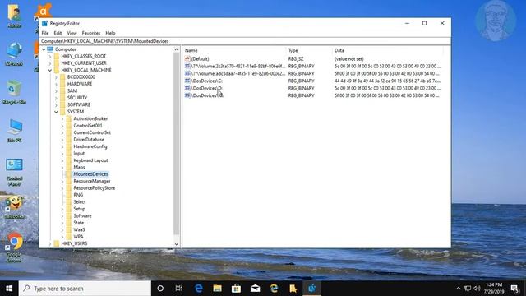Expand the HKEY_USERS arrow
The height and width of the screenshot is (296, 526).
[x=50, y=243]
